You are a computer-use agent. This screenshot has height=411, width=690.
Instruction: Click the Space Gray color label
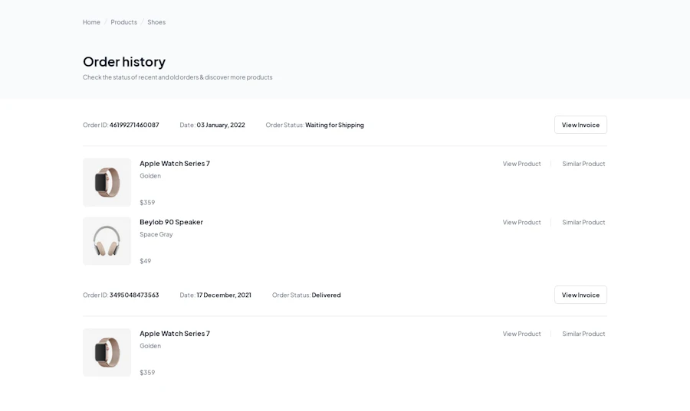pyautogui.click(x=156, y=234)
